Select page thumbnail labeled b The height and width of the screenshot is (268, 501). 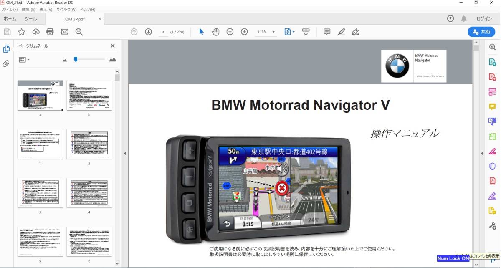[x=89, y=95]
